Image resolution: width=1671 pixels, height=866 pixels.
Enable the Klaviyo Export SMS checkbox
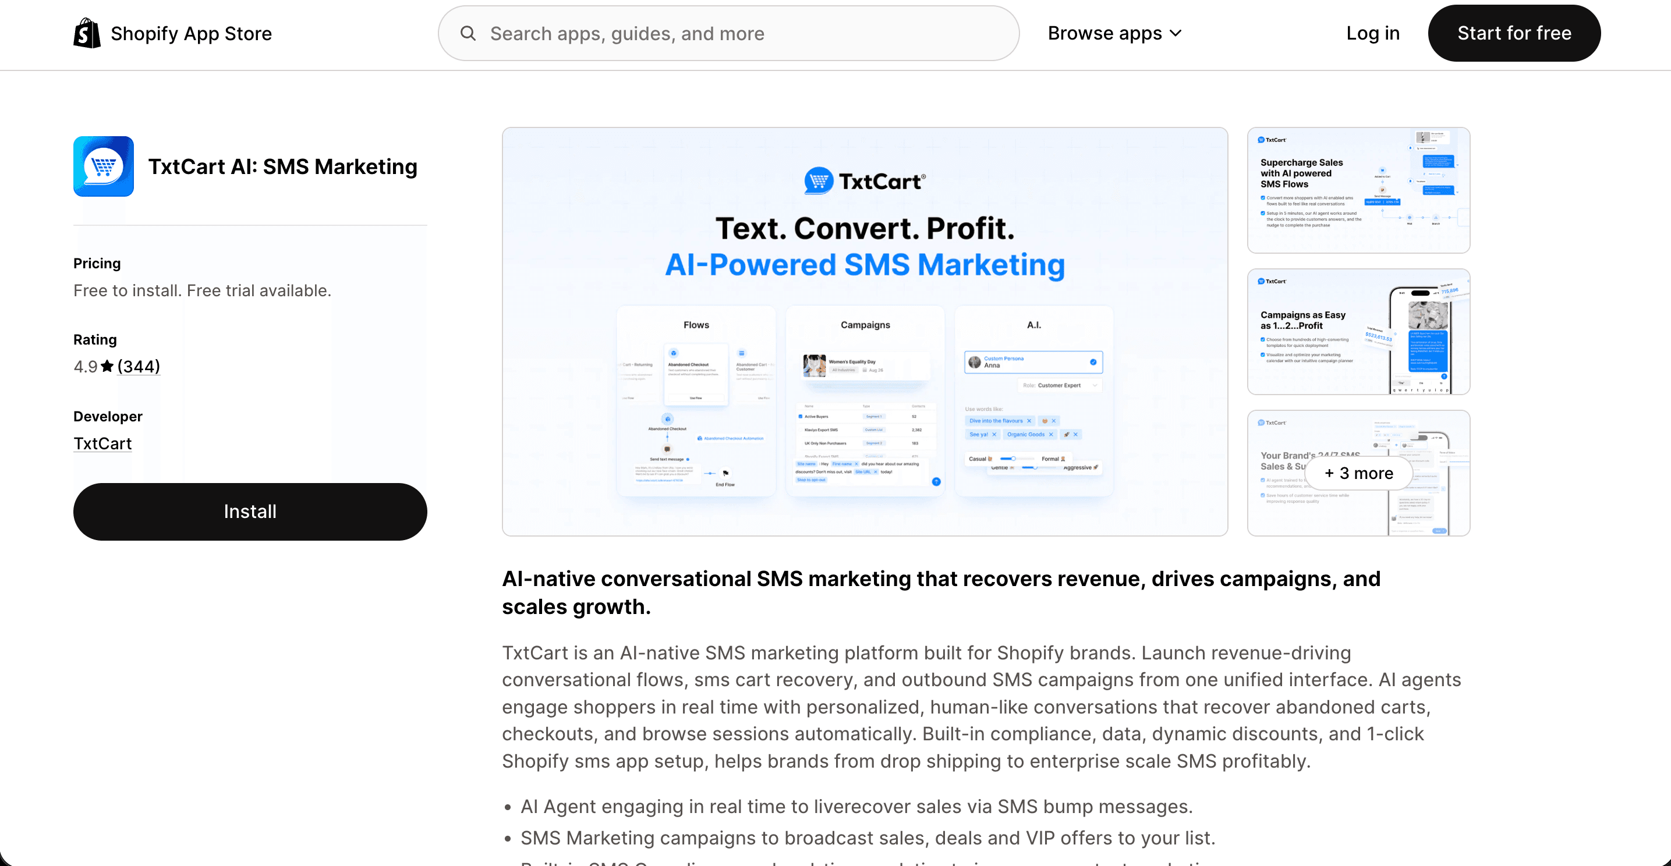click(x=801, y=431)
